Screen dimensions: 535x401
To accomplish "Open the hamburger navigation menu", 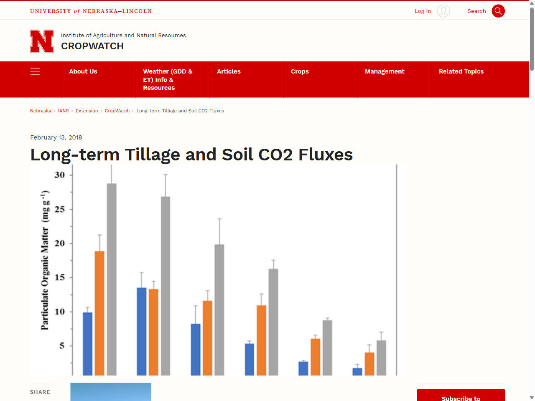I will (35, 71).
